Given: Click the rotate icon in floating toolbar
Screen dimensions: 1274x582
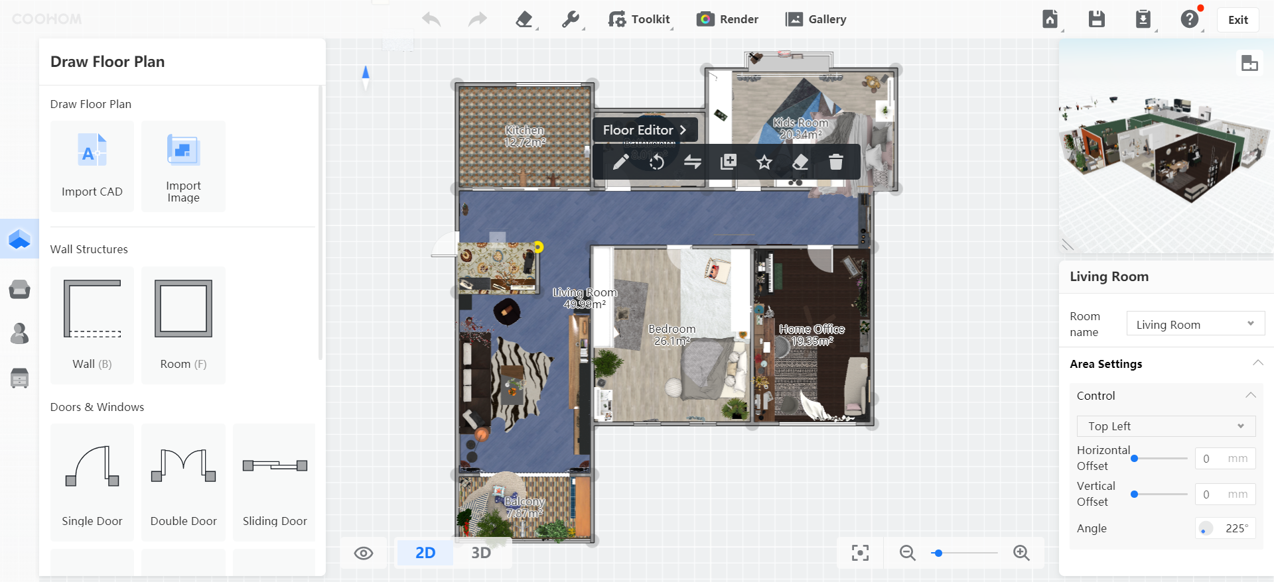Looking at the screenshot, I should (x=656, y=162).
